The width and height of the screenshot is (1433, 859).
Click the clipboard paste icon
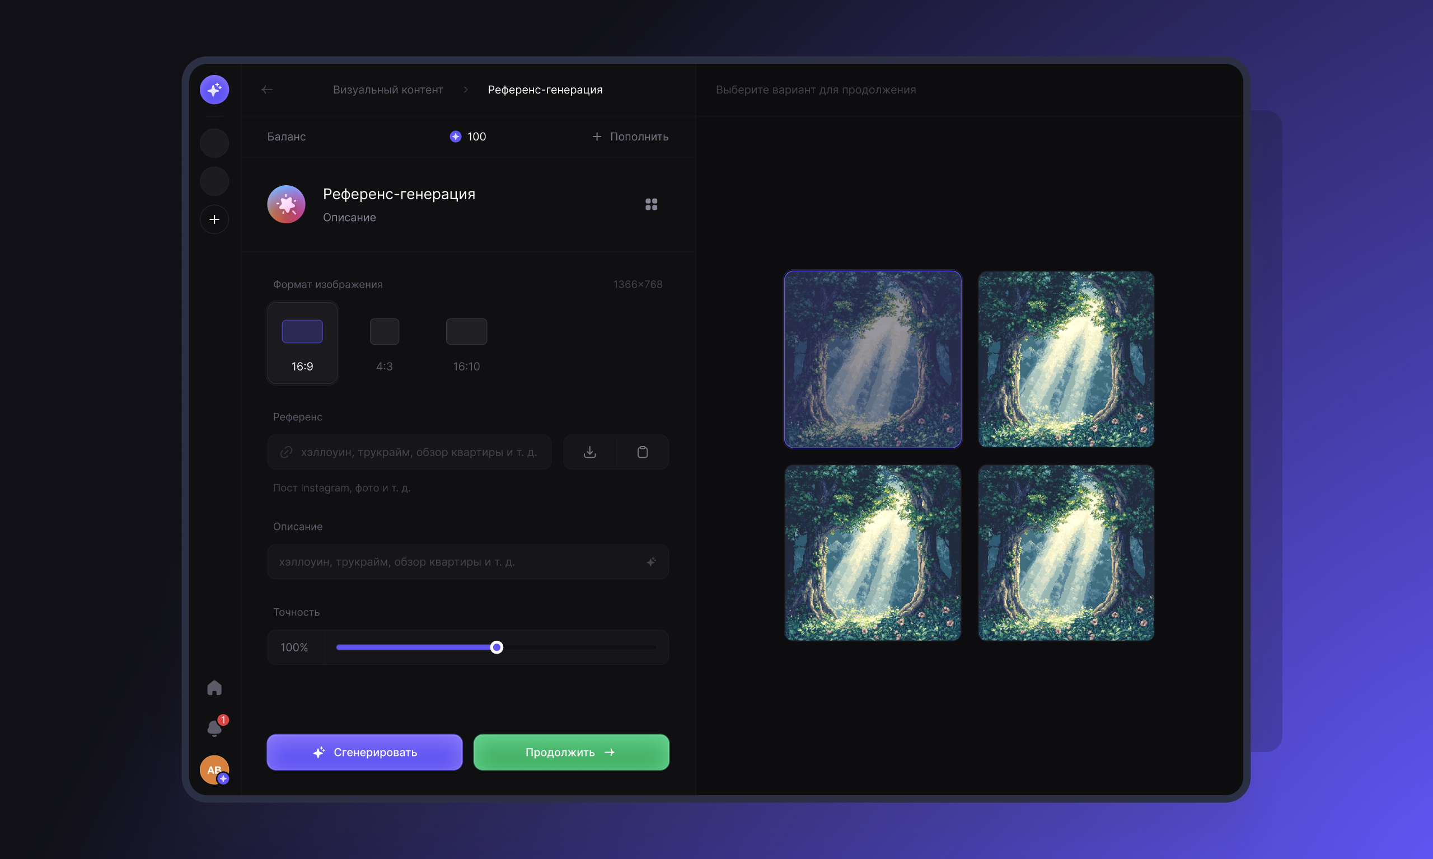[642, 452]
